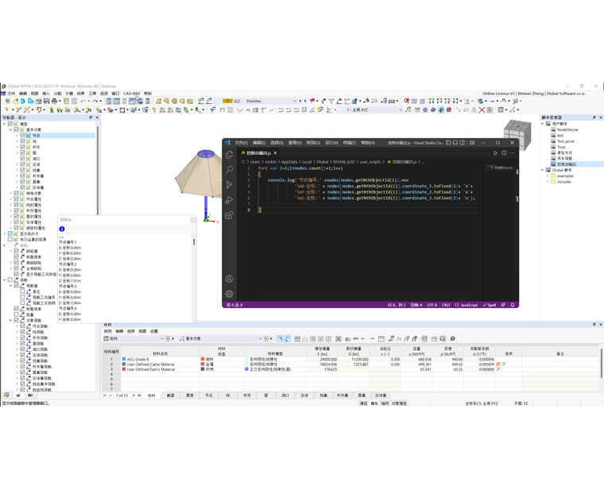Open the 计算 menu in RFEM
Image resolution: width=604 pixels, height=490 pixels.
tap(69, 94)
